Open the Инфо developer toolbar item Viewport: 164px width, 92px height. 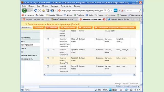pyautogui.click(x=90, y=15)
